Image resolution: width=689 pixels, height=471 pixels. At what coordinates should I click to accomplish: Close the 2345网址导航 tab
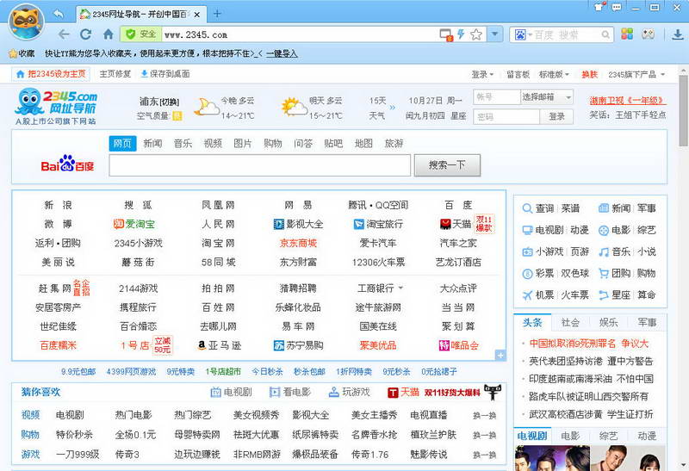pos(197,15)
